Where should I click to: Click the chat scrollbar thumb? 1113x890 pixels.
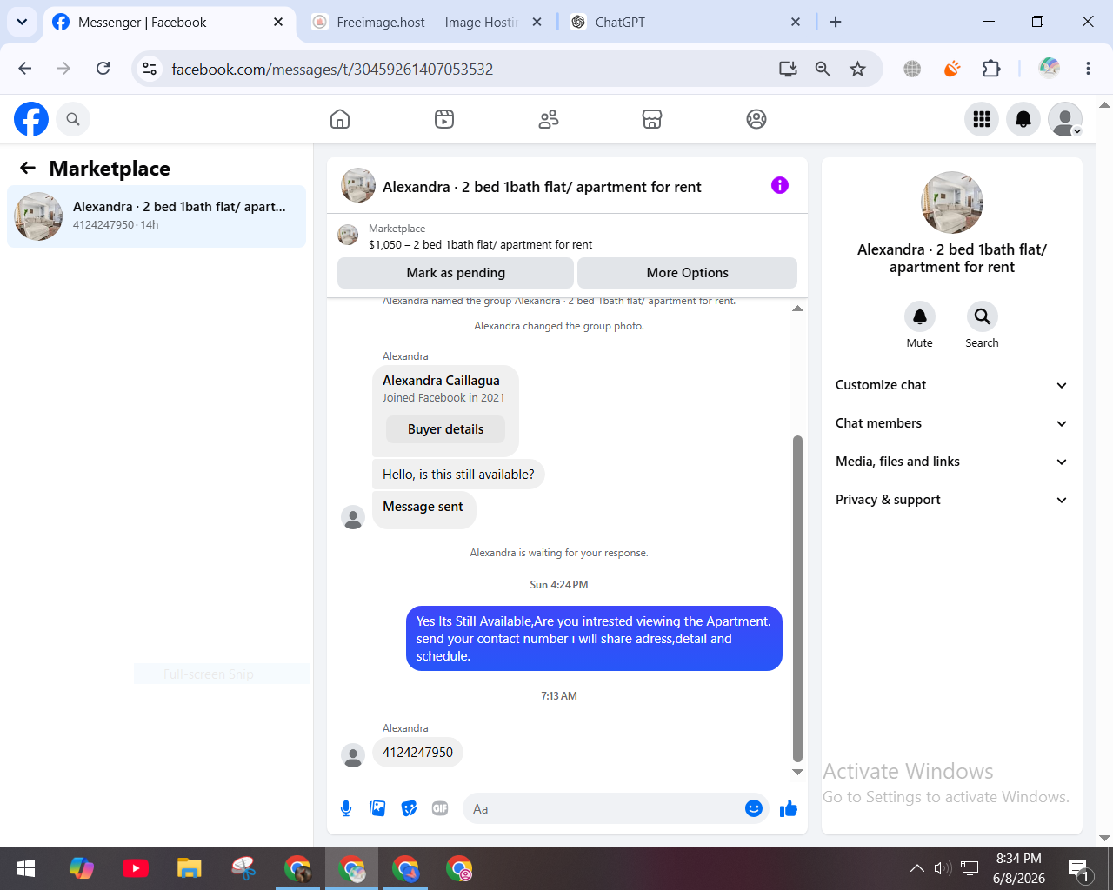[797, 600]
